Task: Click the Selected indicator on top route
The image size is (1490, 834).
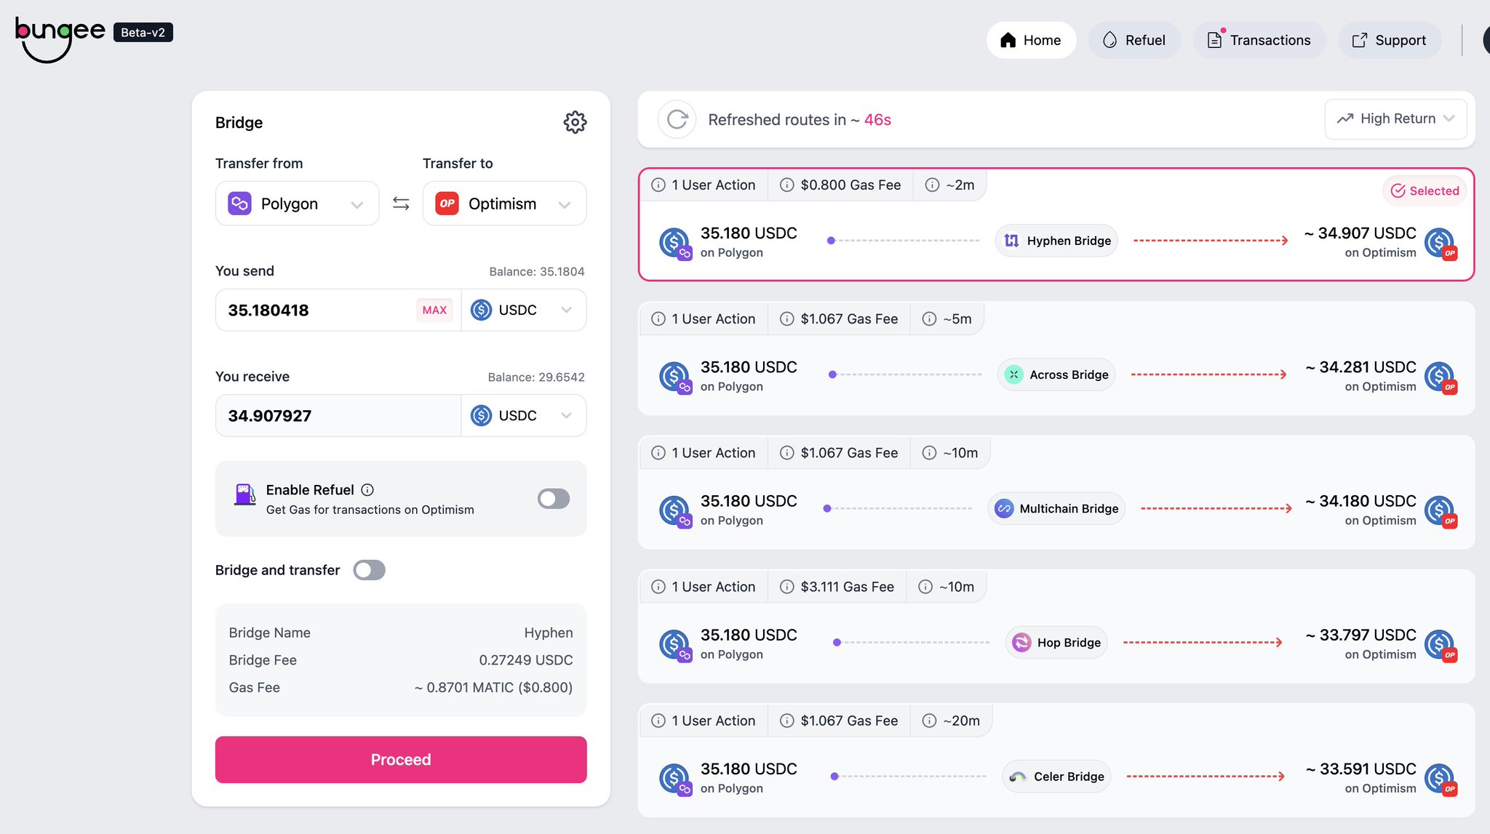Action: point(1425,191)
